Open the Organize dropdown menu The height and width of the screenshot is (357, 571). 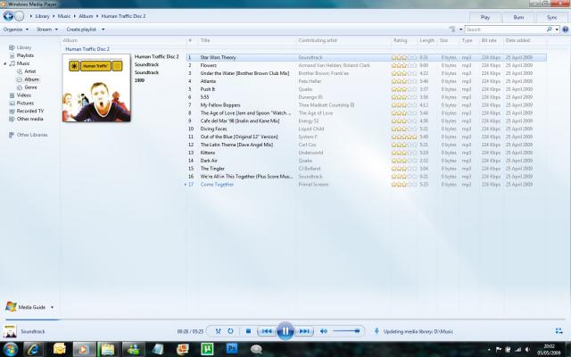[15, 29]
